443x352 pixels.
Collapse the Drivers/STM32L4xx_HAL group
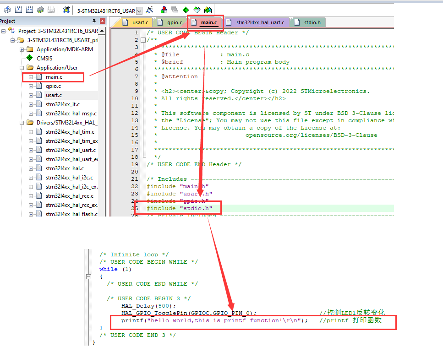pos(22,123)
